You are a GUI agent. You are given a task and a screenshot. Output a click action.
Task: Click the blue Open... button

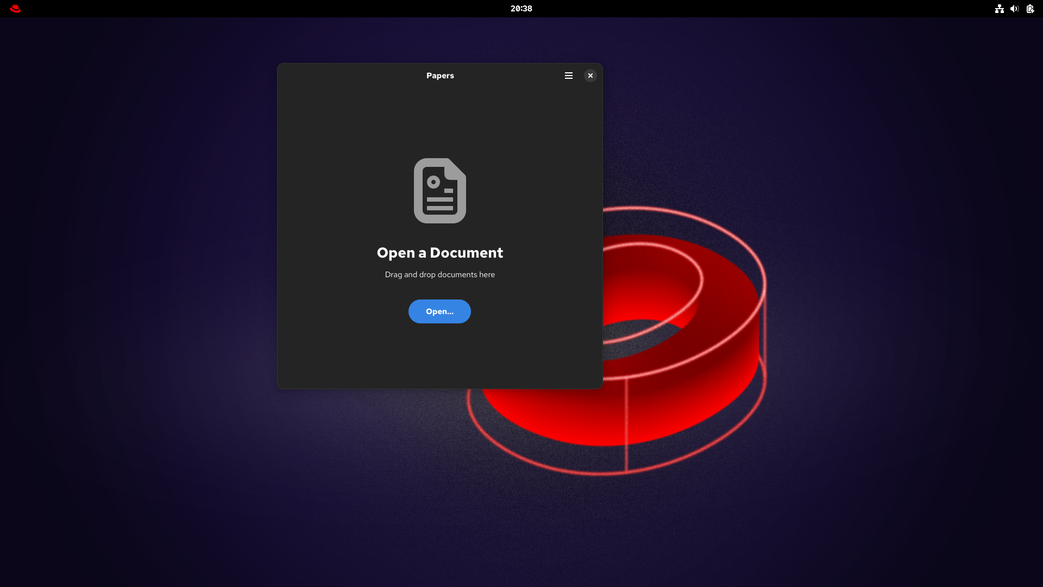[x=439, y=311]
